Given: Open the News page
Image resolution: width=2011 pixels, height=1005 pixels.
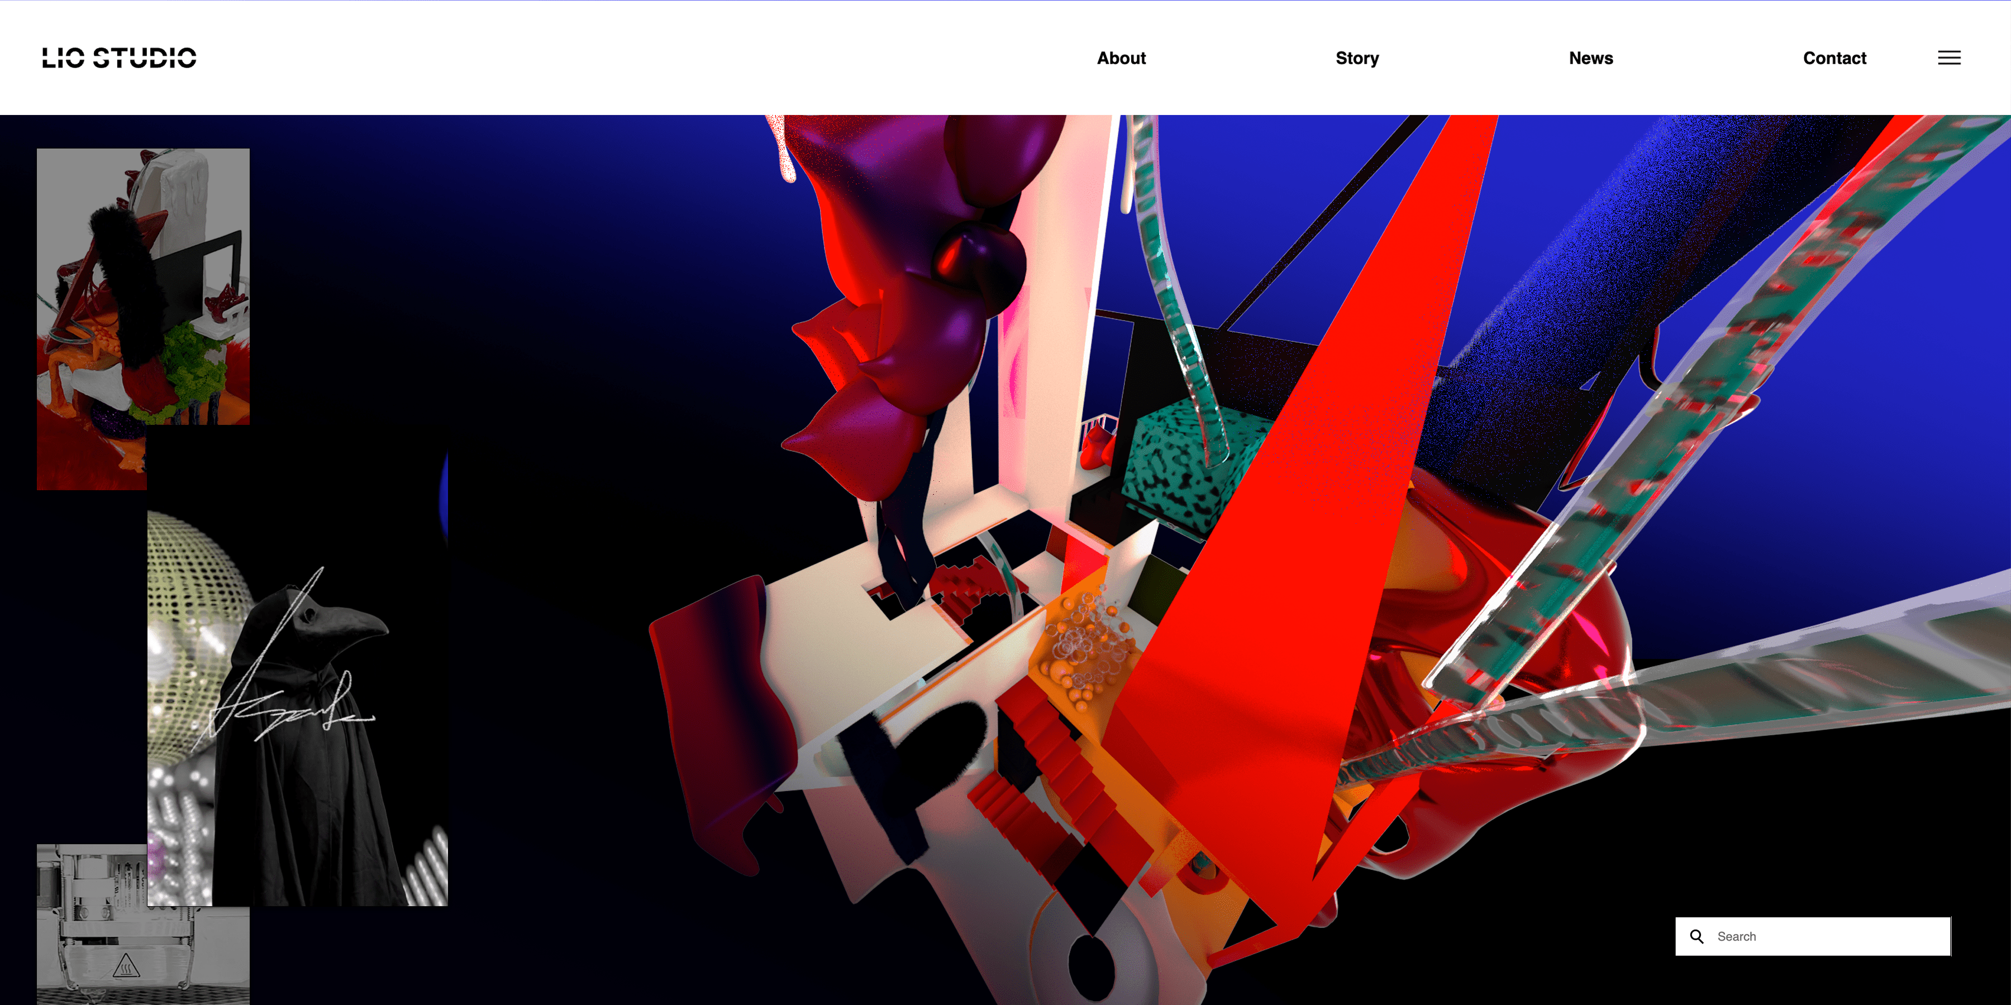Looking at the screenshot, I should coord(1590,58).
